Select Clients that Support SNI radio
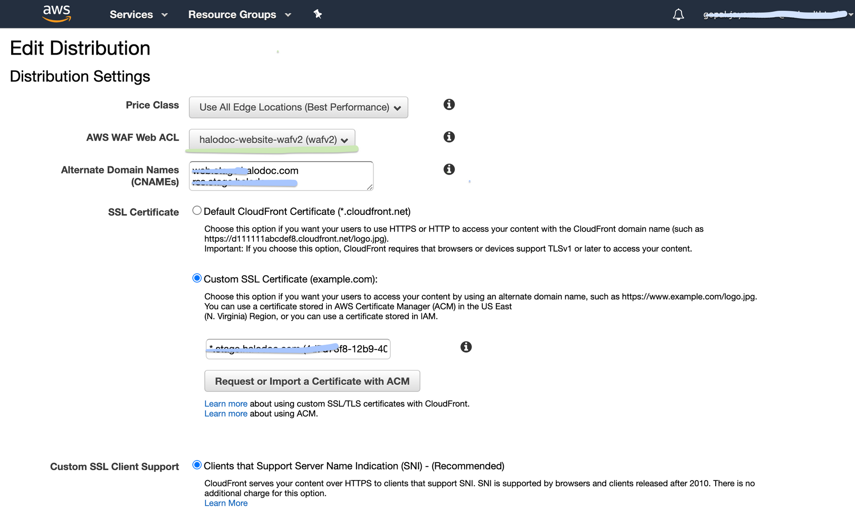Image resolution: width=855 pixels, height=519 pixels. click(x=197, y=465)
